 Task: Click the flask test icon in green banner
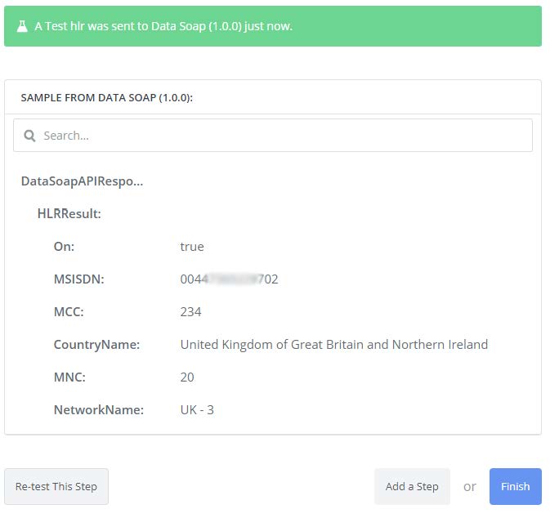[x=22, y=26]
